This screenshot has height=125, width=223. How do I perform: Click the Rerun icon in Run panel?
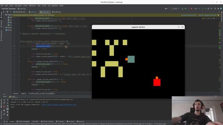point(4,100)
